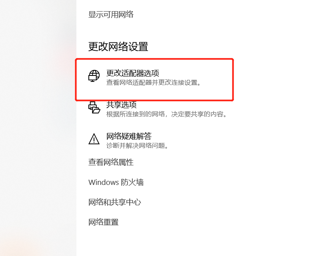Viewport: 328px width, 256px height.
Task: Click the warning triangle troubleshooter icon
Action: (94, 139)
